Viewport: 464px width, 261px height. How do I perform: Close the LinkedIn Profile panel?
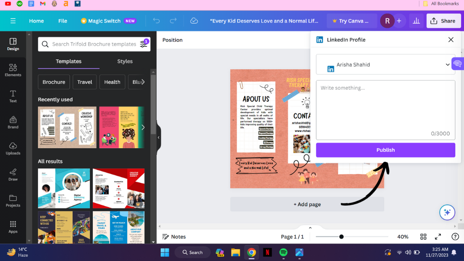451,40
